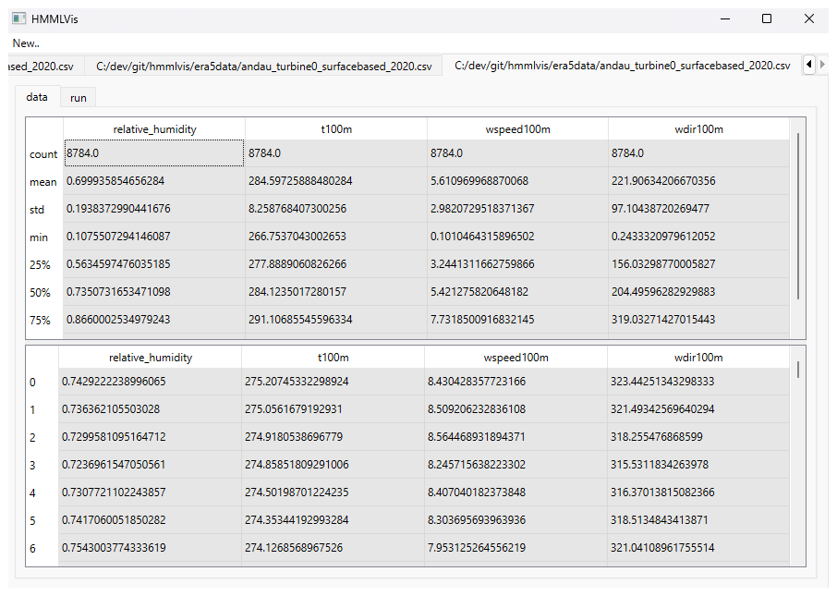Viewport: 837px width, 596px height.
Task: Maximize the HMMLVis window
Action: 766,18
